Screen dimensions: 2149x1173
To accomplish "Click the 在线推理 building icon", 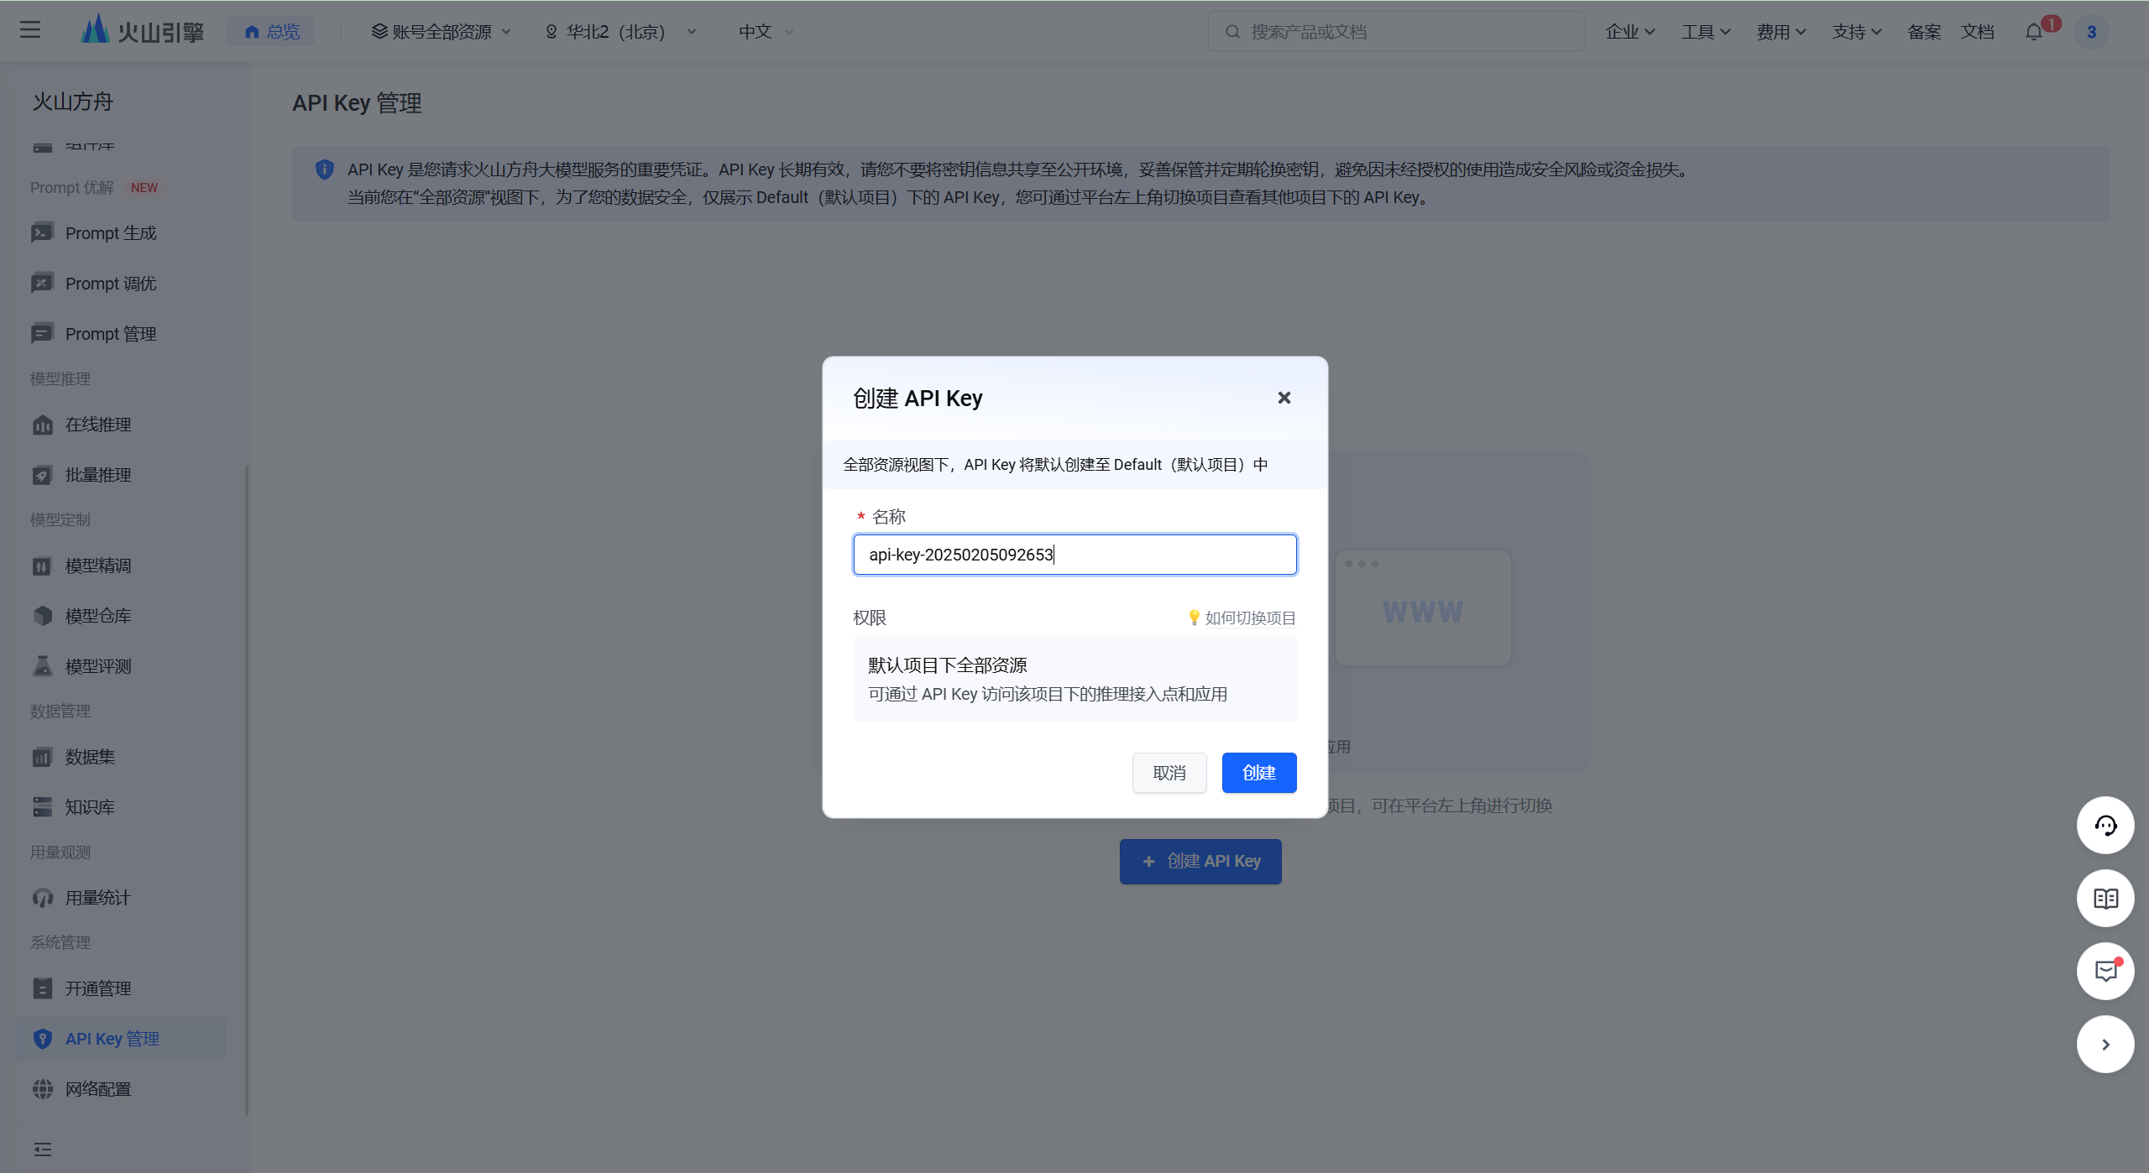I will (42, 425).
